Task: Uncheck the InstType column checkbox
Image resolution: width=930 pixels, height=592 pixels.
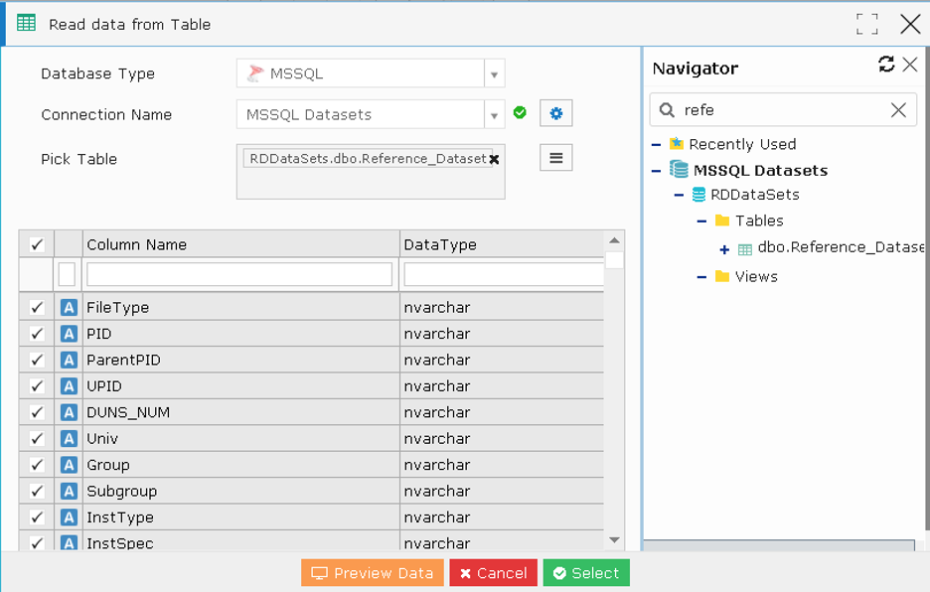Action: tap(37, 518)
